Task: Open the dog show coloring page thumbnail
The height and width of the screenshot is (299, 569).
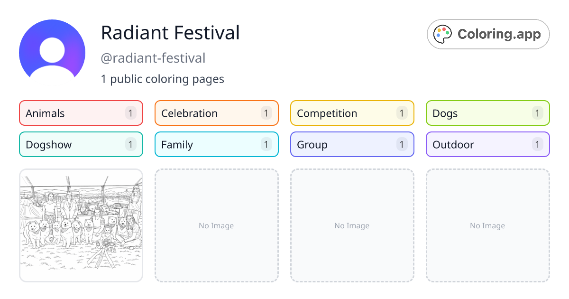Action: click(81, 225)
